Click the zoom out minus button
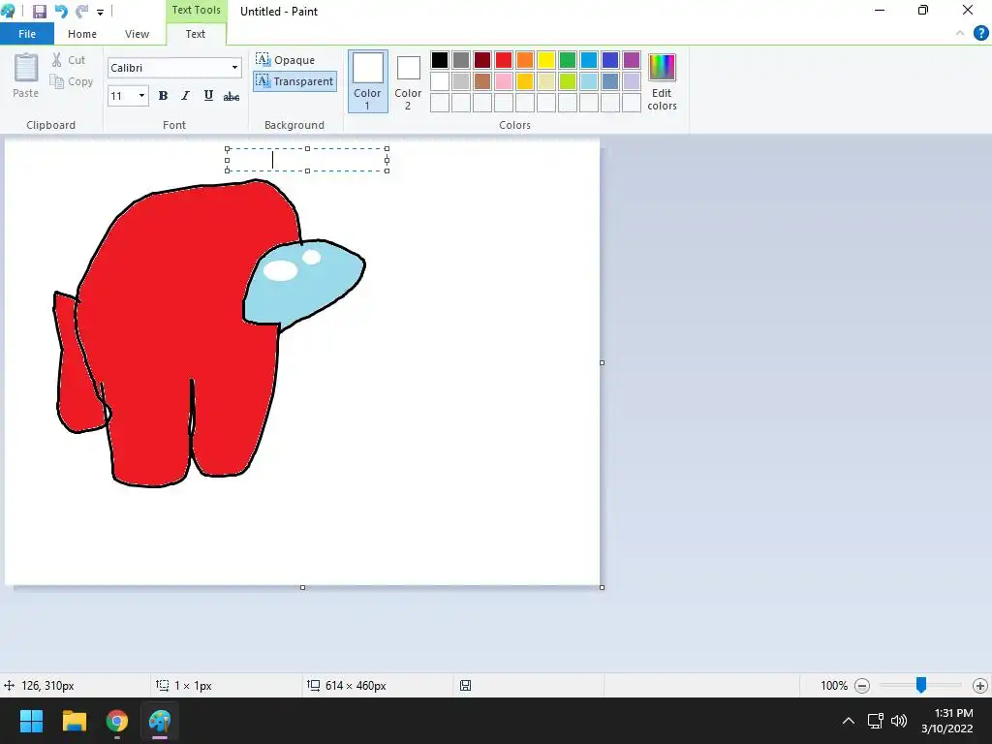Image resolution: width=992 pixels, height=744 pixels. click(861, 686)
